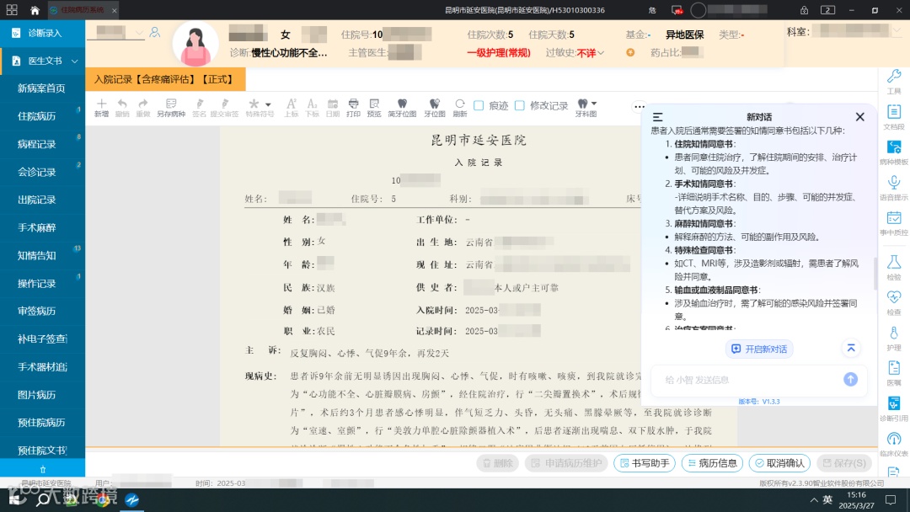
Task: Click 另存病种 save-as-template icon
Action: coord(170,104)
